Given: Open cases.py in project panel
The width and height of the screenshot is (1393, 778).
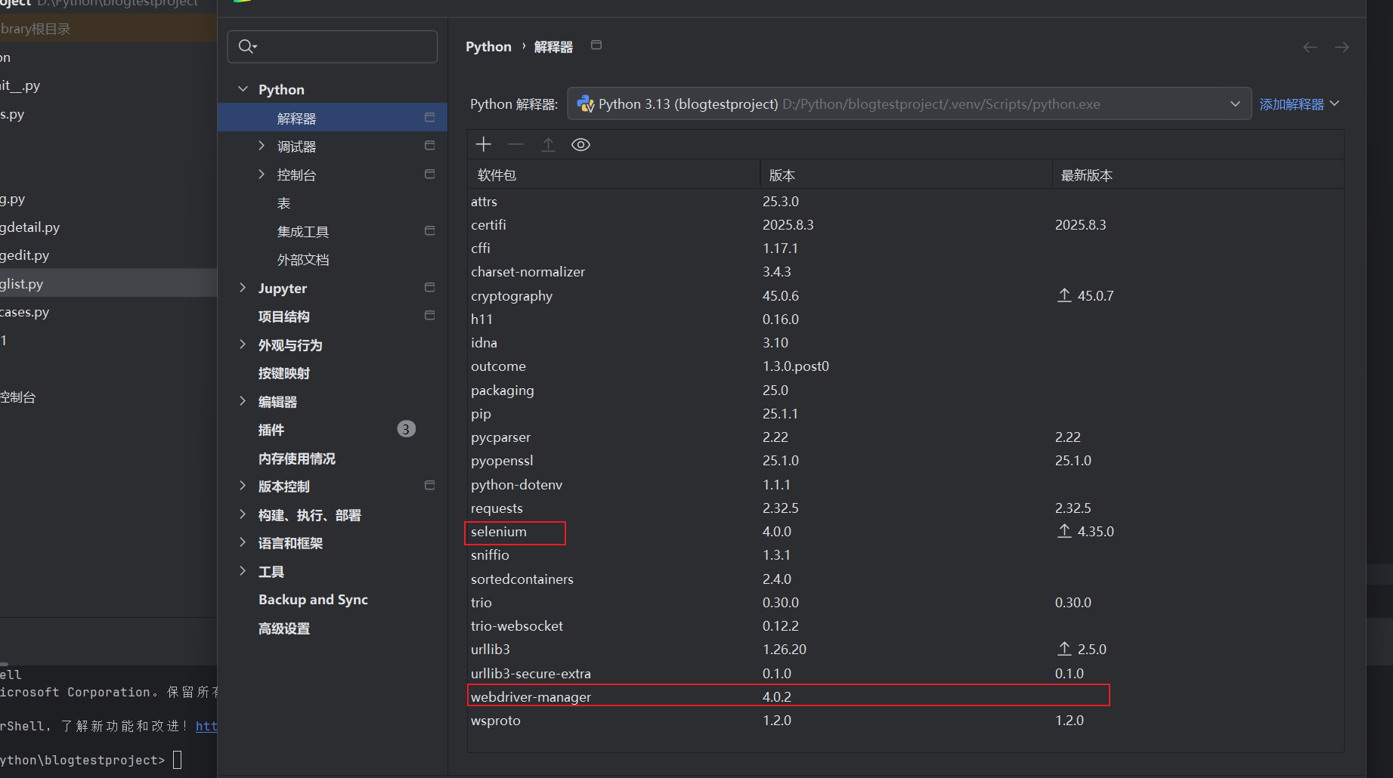Looking at the screenshot, I should click(24, 312).
